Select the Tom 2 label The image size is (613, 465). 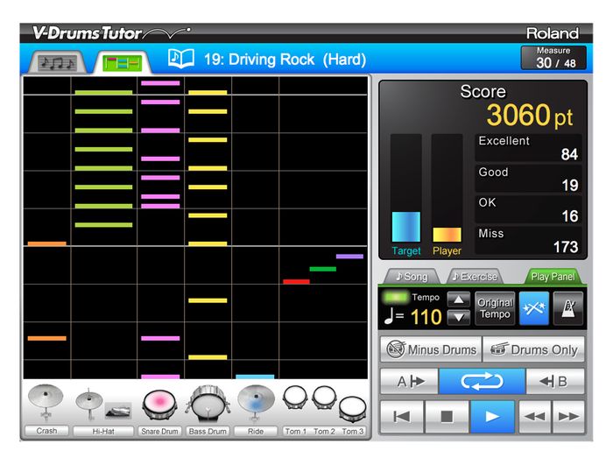coord(324,431)
